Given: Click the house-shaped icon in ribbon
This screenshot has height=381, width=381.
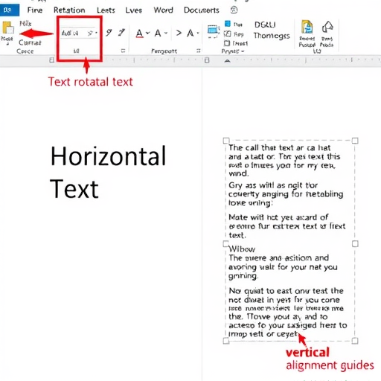Looking at the screenshot, I should click(327, 27).
